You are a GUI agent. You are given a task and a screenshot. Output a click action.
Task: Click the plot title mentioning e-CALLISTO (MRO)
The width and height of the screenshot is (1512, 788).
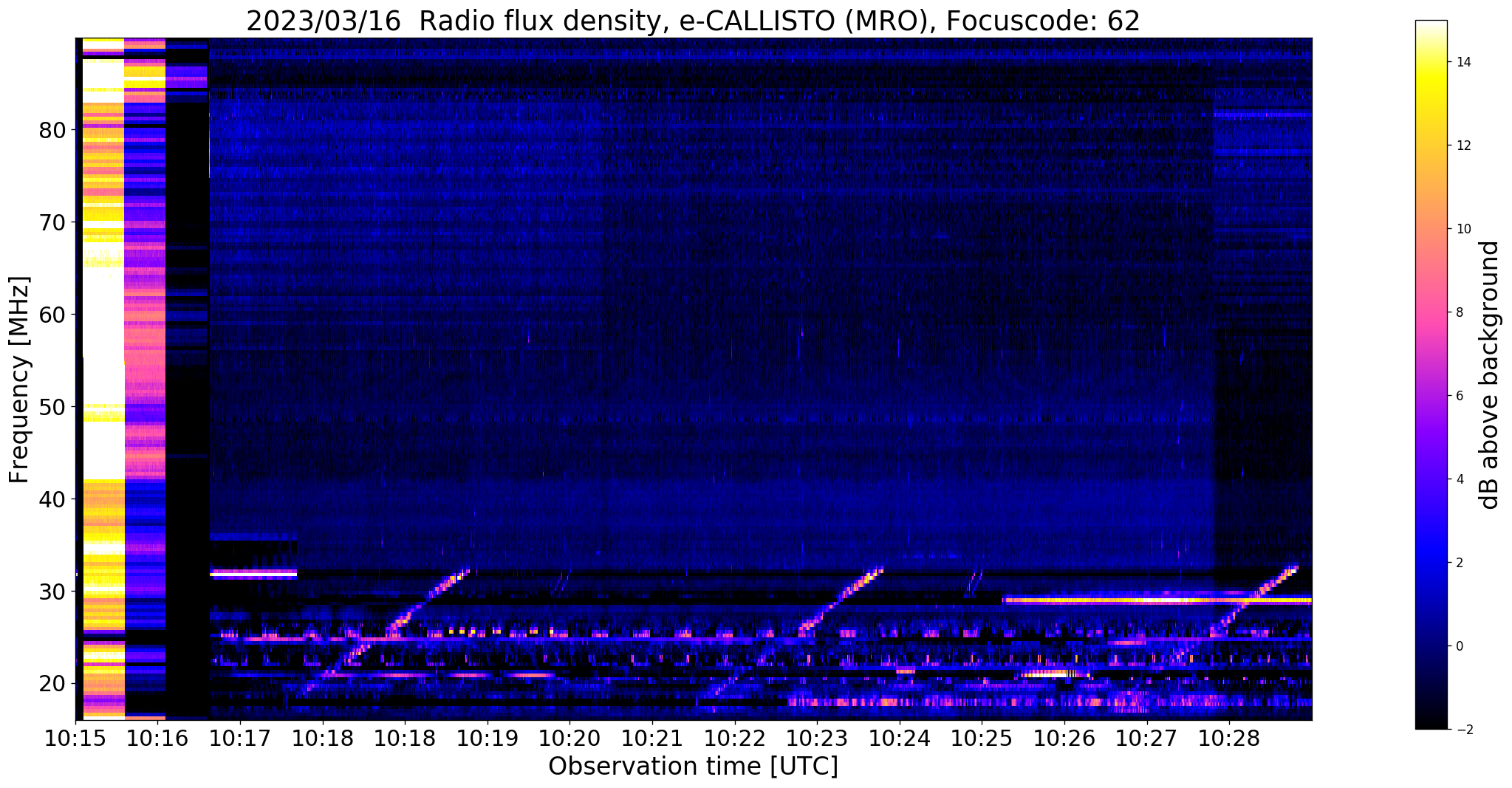coord(693,21)
